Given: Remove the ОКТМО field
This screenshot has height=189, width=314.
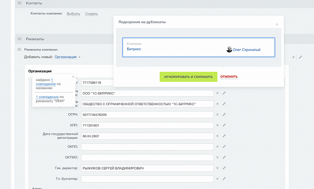Looking at the screenshot, I should tap(217, 157).
